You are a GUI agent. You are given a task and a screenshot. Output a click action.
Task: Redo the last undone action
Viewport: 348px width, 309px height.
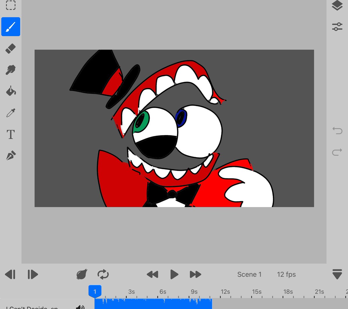point(337,152)
